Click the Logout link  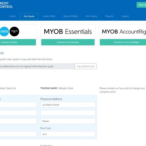(125, 16)
